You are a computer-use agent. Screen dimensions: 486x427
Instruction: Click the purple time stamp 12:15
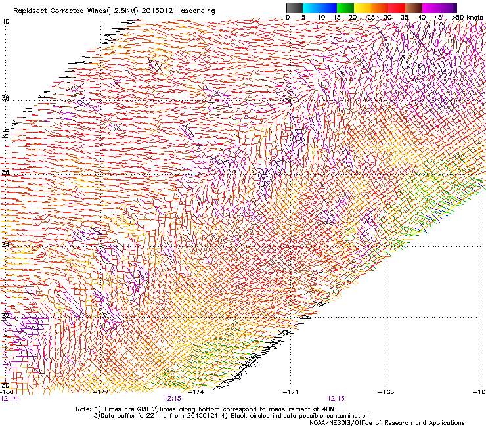coord(172,399)
